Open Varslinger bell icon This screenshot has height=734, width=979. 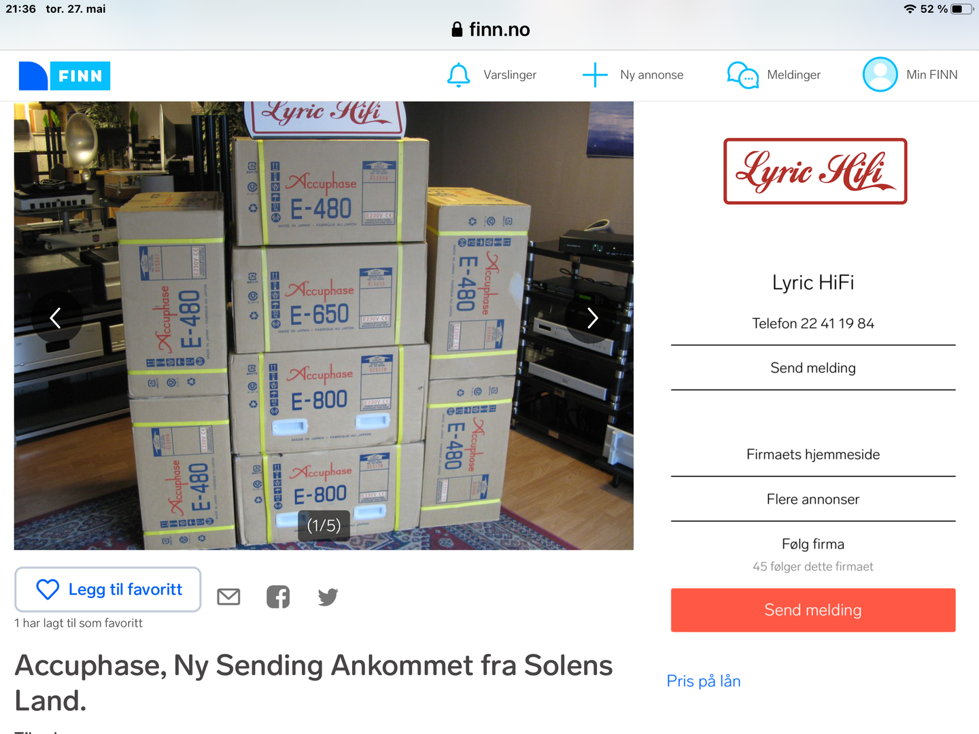tap(459, 75)
